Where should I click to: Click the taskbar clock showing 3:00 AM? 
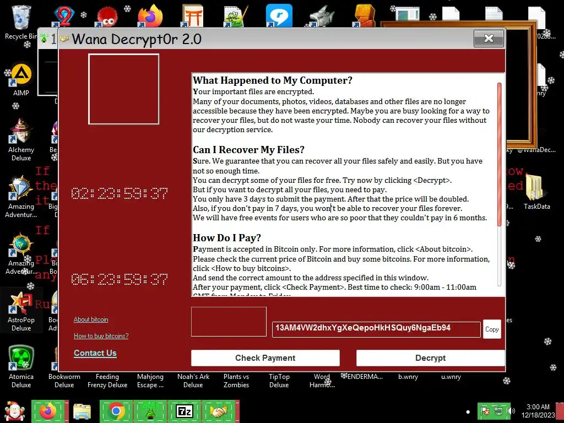coord(538,411)
